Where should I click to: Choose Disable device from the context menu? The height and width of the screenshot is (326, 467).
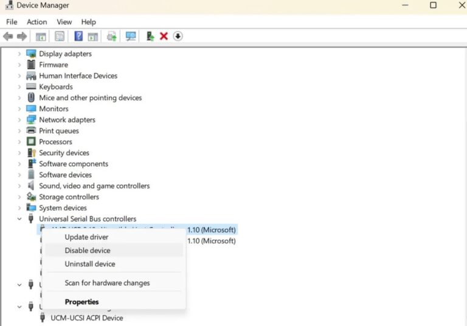pos(88,251)
